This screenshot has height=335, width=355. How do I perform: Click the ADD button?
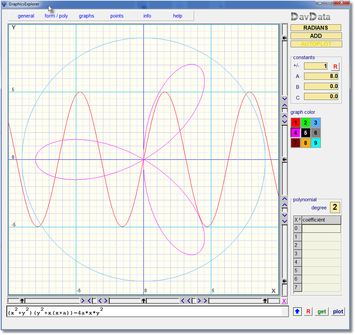click(x=316, y=36)
